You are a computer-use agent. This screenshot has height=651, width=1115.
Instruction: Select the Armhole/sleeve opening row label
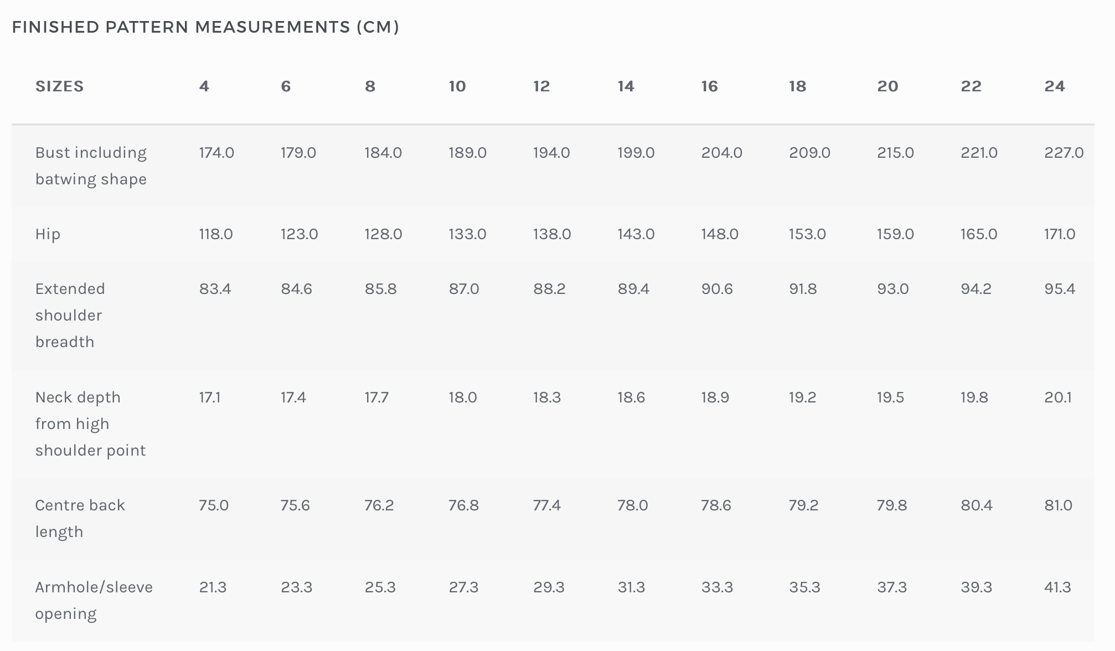click(x=94, y=600)
